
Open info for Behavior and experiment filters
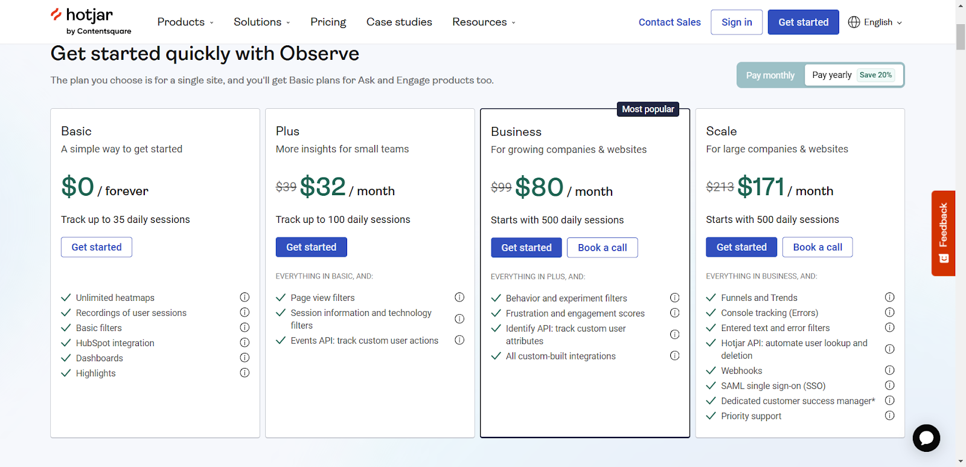[675, 298]
